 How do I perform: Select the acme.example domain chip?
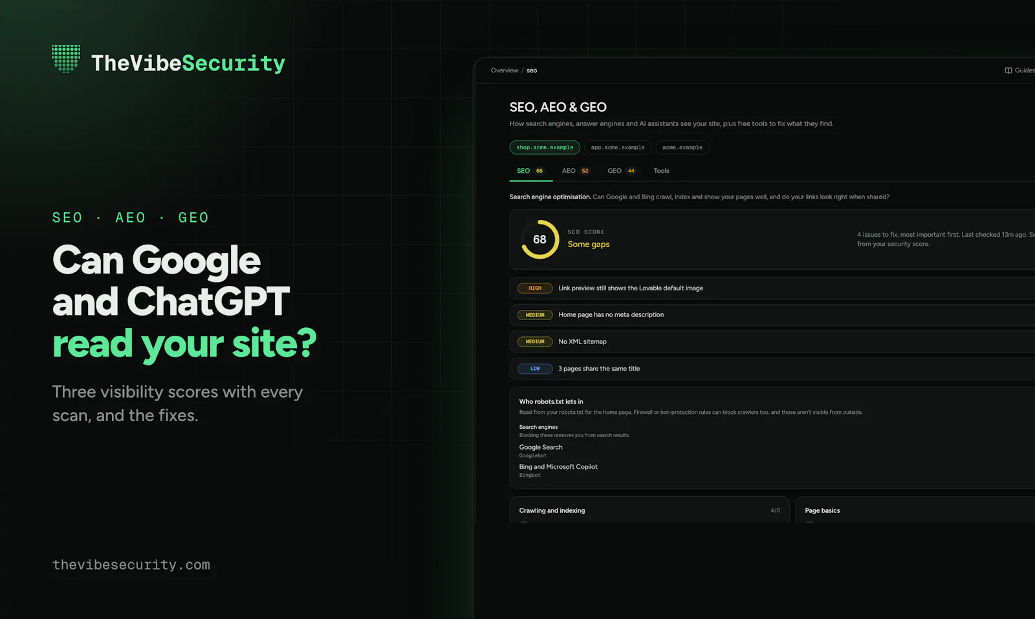click(x=682, y=147)
